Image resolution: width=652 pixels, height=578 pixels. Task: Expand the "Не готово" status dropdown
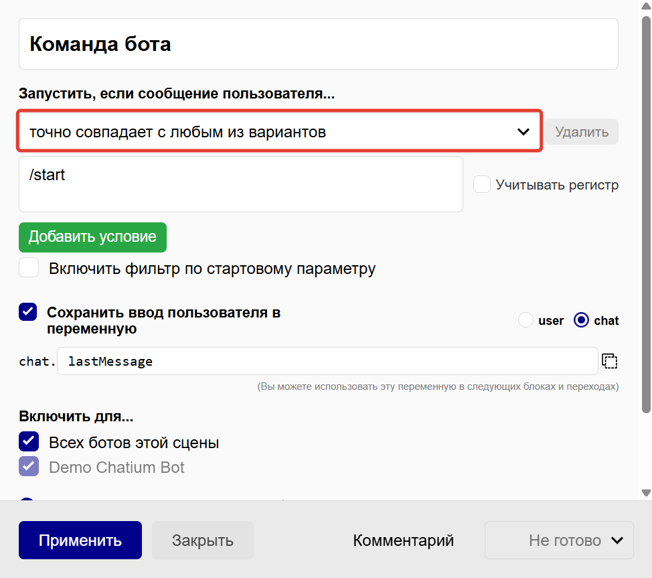tap(559, 540)
